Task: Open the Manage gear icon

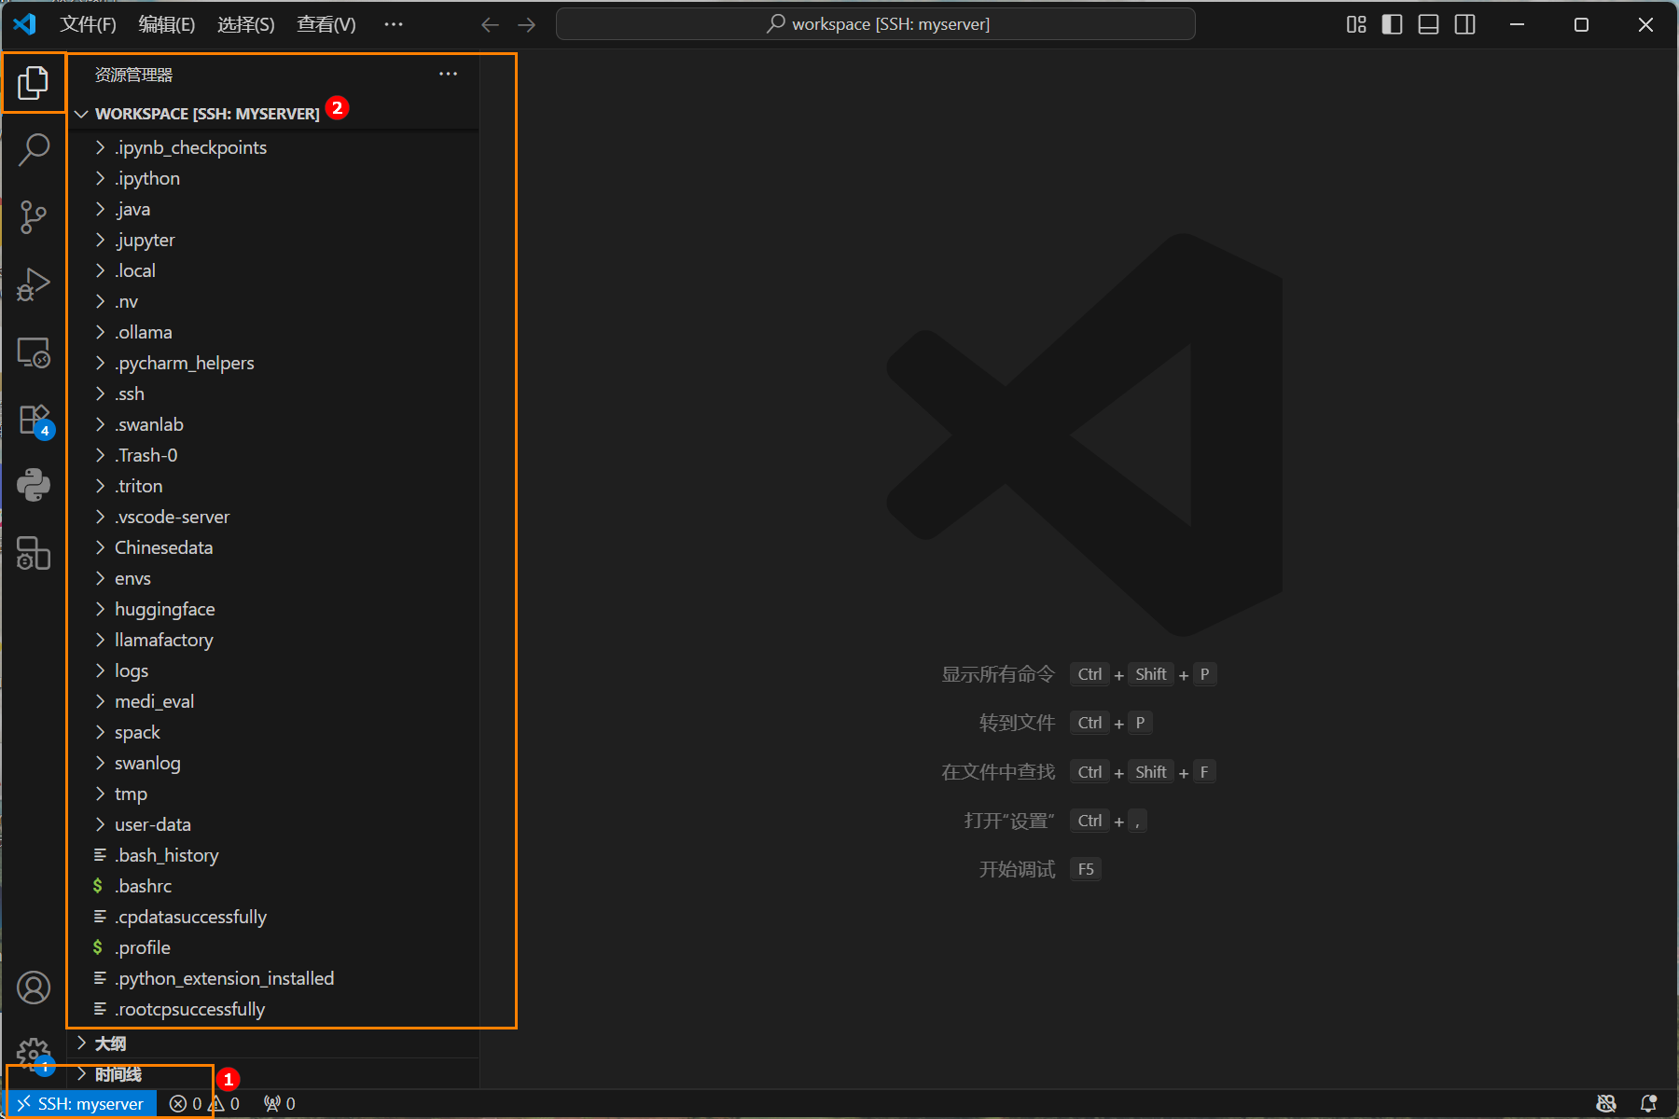Action: click(x=34, y=1055)
